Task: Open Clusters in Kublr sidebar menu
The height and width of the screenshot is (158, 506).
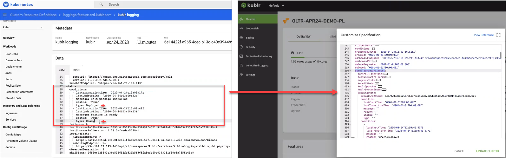Action: pos(258,19)
